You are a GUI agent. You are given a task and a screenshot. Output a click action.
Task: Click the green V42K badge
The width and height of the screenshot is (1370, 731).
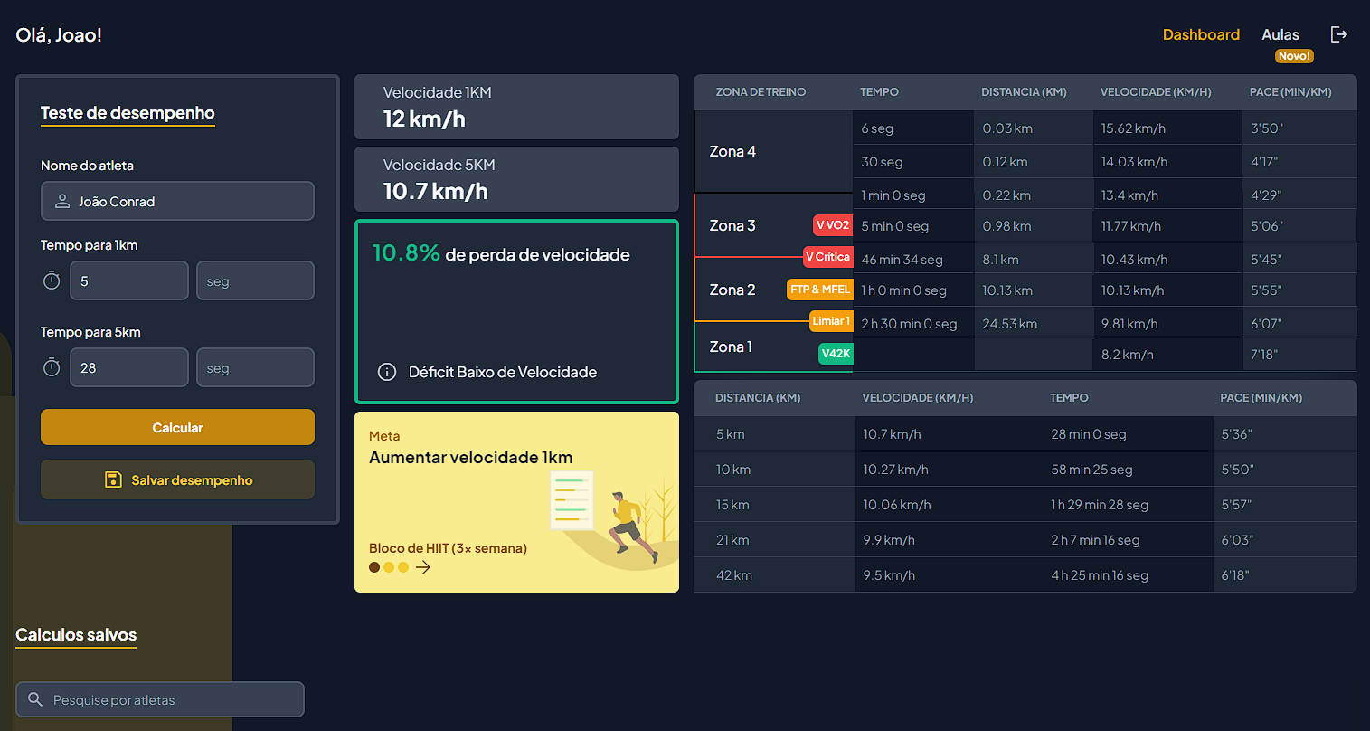click(x=836, y=354)
